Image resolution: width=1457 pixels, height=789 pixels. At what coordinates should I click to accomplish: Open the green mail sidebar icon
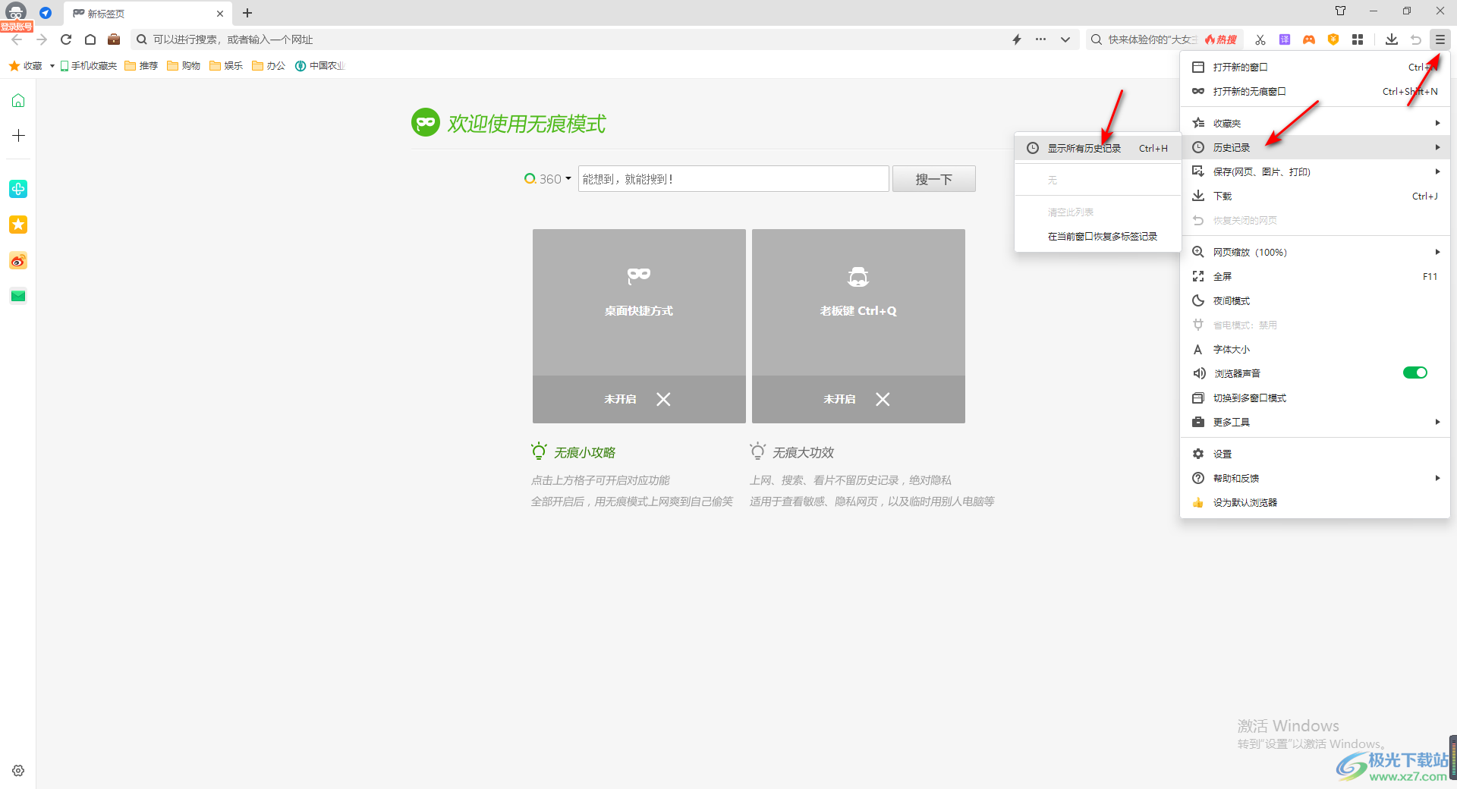click(18, 297)
